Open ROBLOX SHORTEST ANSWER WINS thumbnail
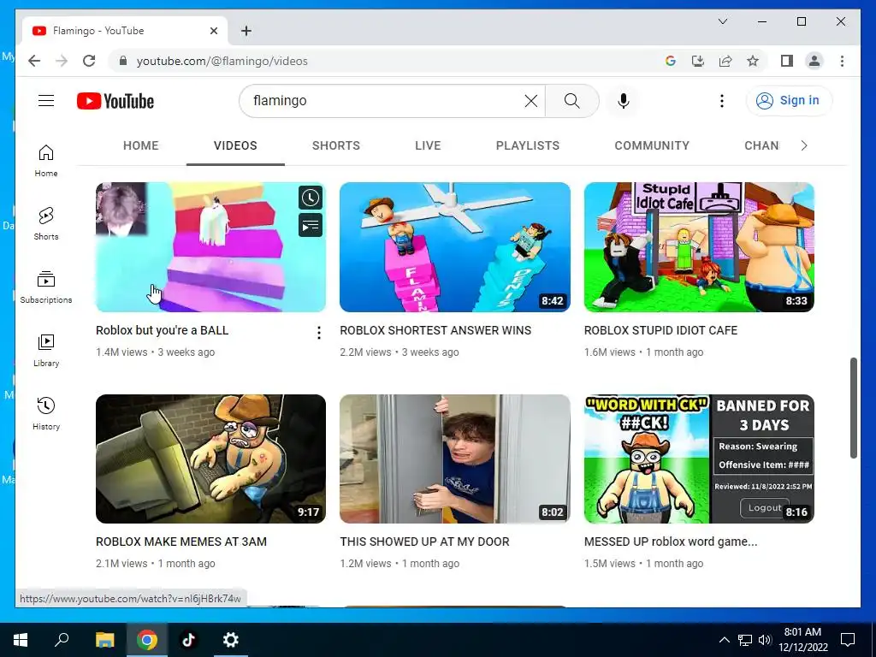Screen dimensions: 876x657 pyautogui.click(x=455, y=247)
